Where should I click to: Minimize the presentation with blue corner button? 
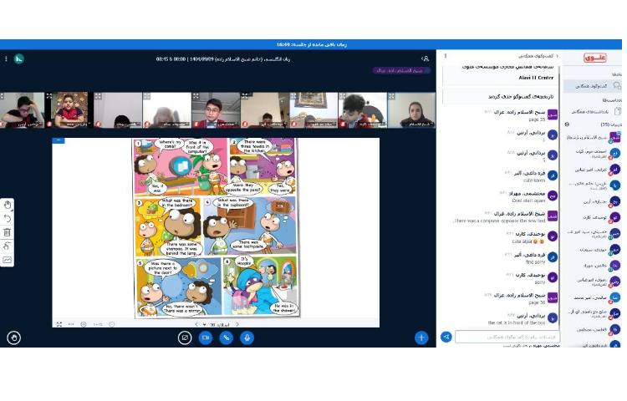(x=59, y=140)
